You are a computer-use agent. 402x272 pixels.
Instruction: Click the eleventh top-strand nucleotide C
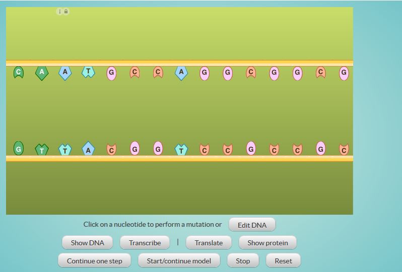251,72
